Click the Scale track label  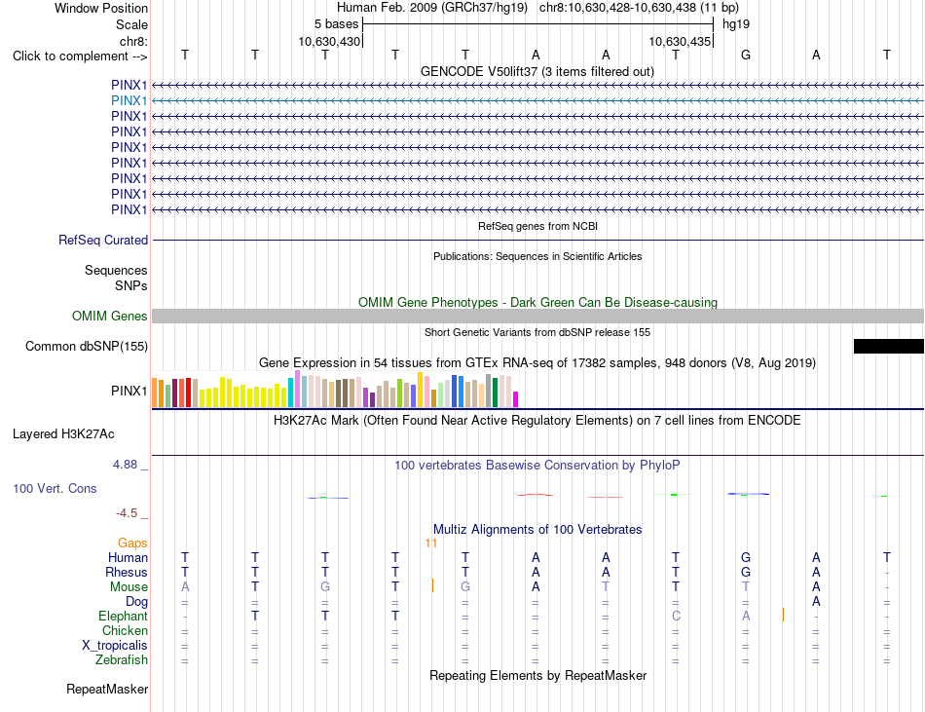click(131, 24)
